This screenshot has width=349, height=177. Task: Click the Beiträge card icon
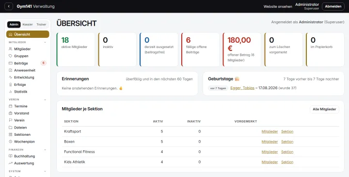click(x=11, y=63)
